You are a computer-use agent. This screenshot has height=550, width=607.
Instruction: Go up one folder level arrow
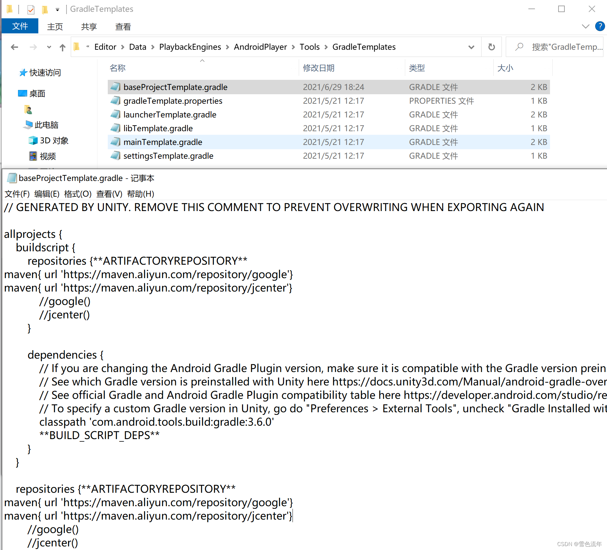(63, 47)
